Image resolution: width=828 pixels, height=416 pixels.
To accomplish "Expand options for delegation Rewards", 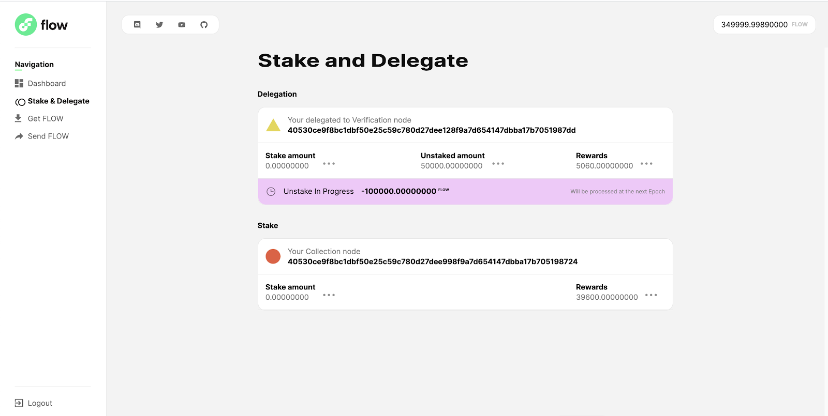I will point(646,164).
